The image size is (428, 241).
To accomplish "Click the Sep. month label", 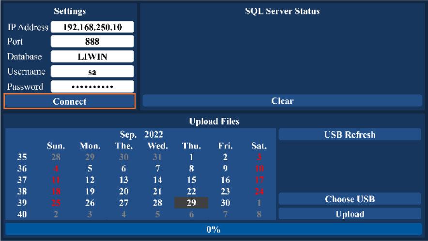I will (128, 134).
